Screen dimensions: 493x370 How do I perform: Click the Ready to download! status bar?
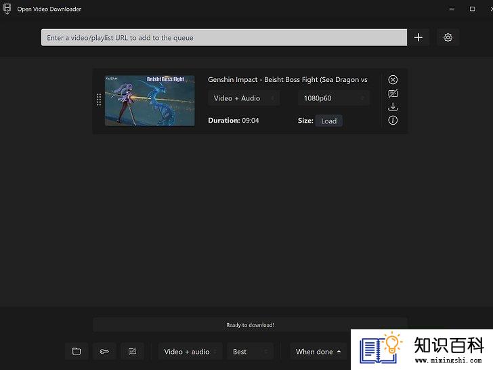click(x=250, y=325)
